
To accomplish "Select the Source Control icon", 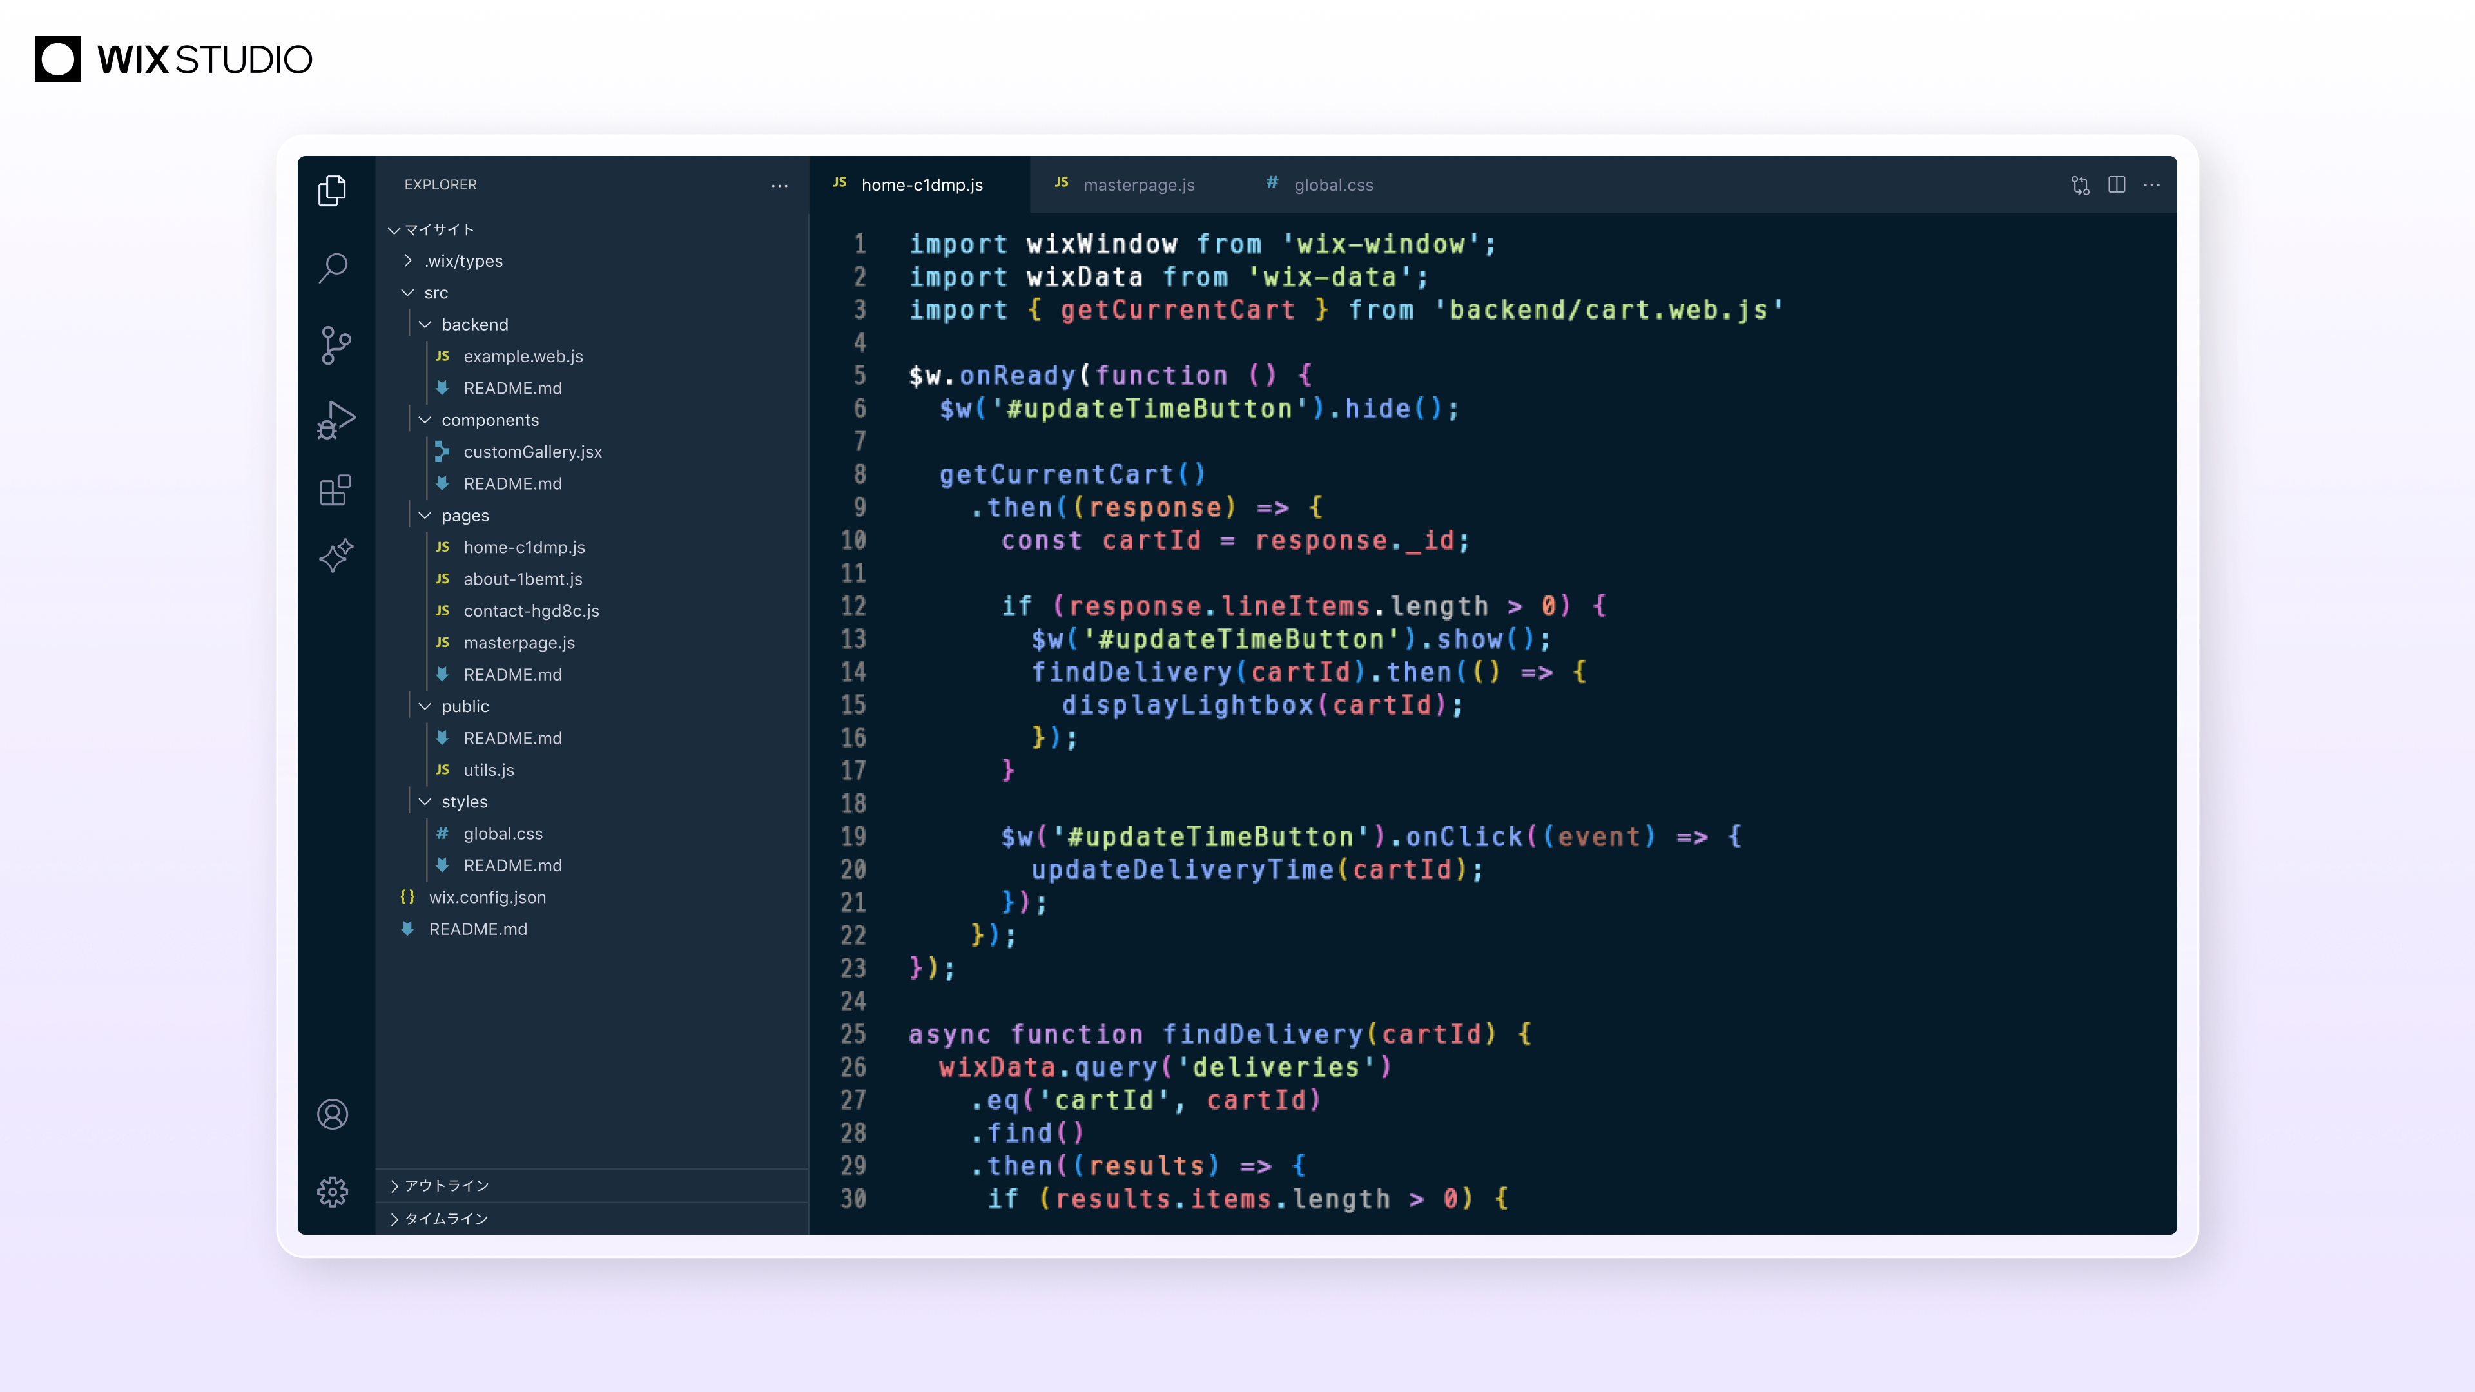I will click(333, 345).
